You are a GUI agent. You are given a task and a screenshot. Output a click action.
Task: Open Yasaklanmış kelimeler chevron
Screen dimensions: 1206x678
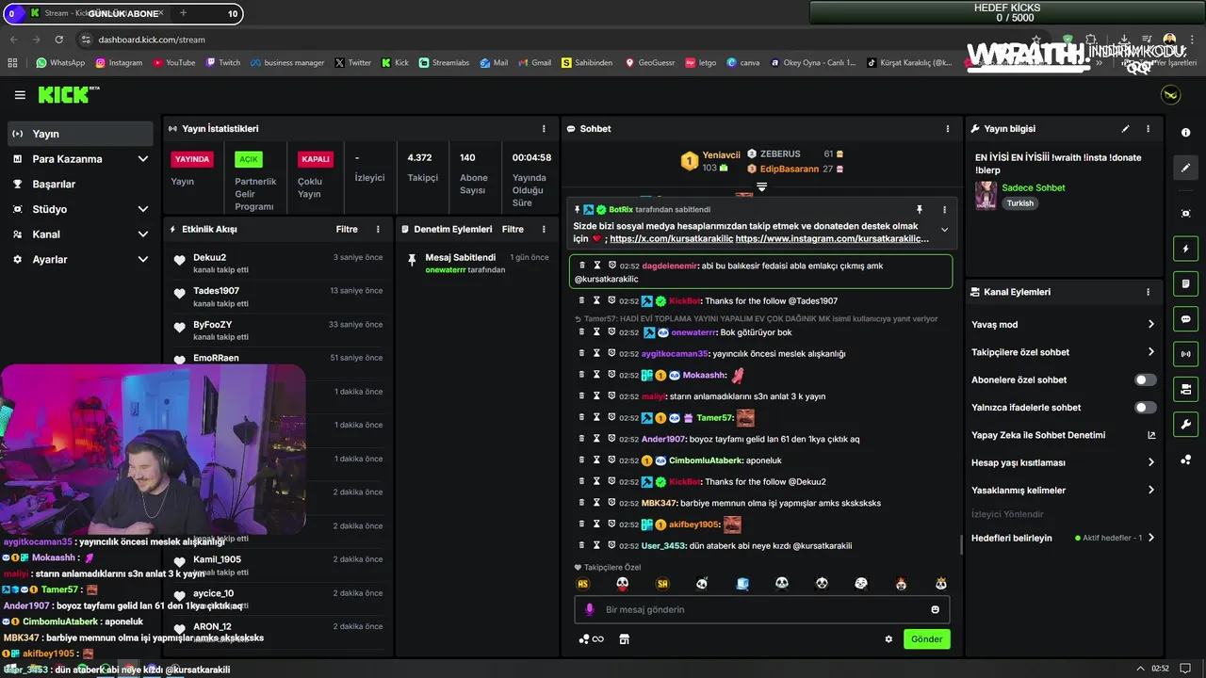click(x=1150, y=490)
